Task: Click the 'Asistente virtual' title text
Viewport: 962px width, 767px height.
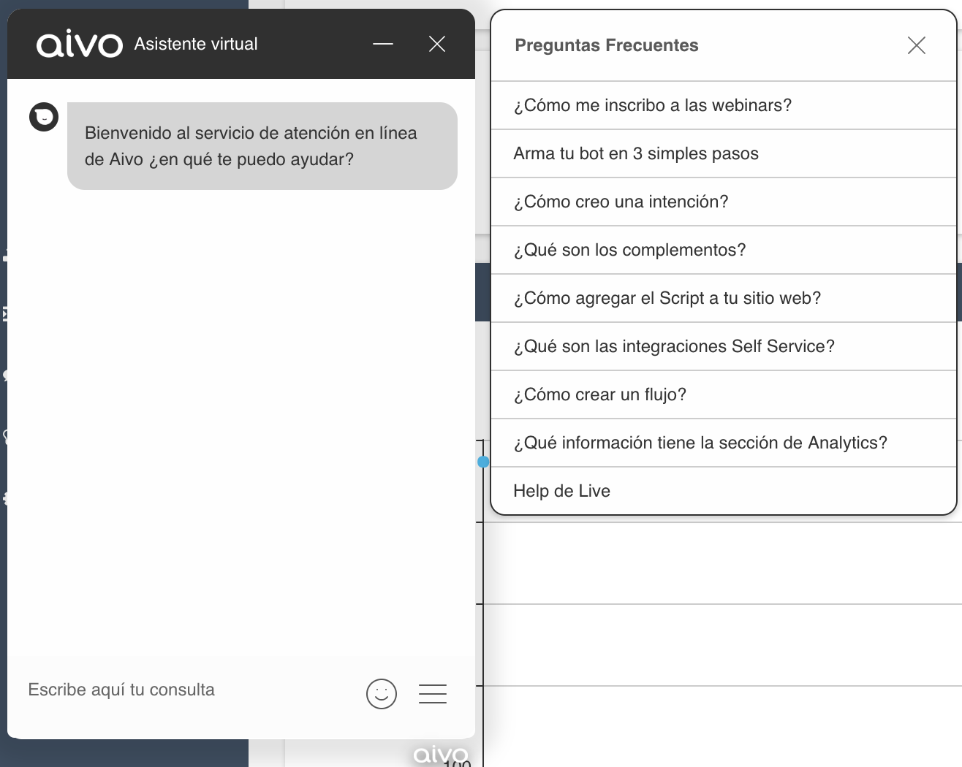Action: point(196,44)
